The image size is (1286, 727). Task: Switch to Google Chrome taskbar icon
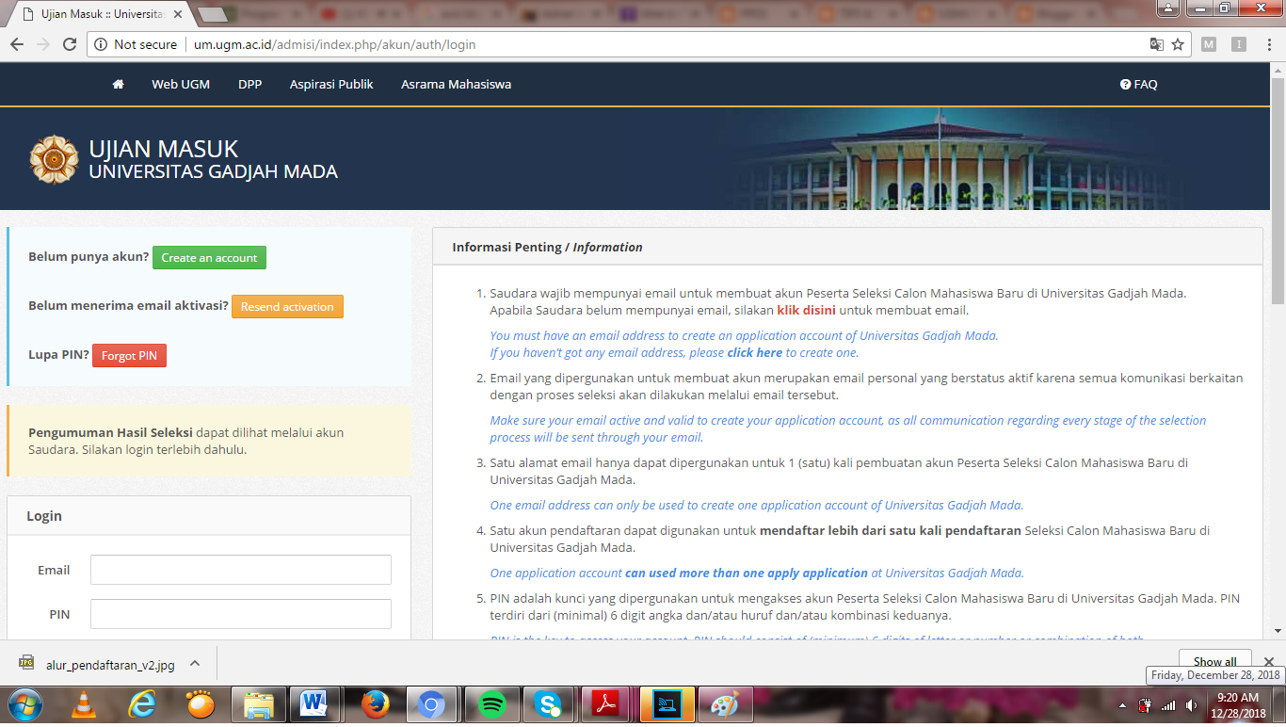pos(432,704)
